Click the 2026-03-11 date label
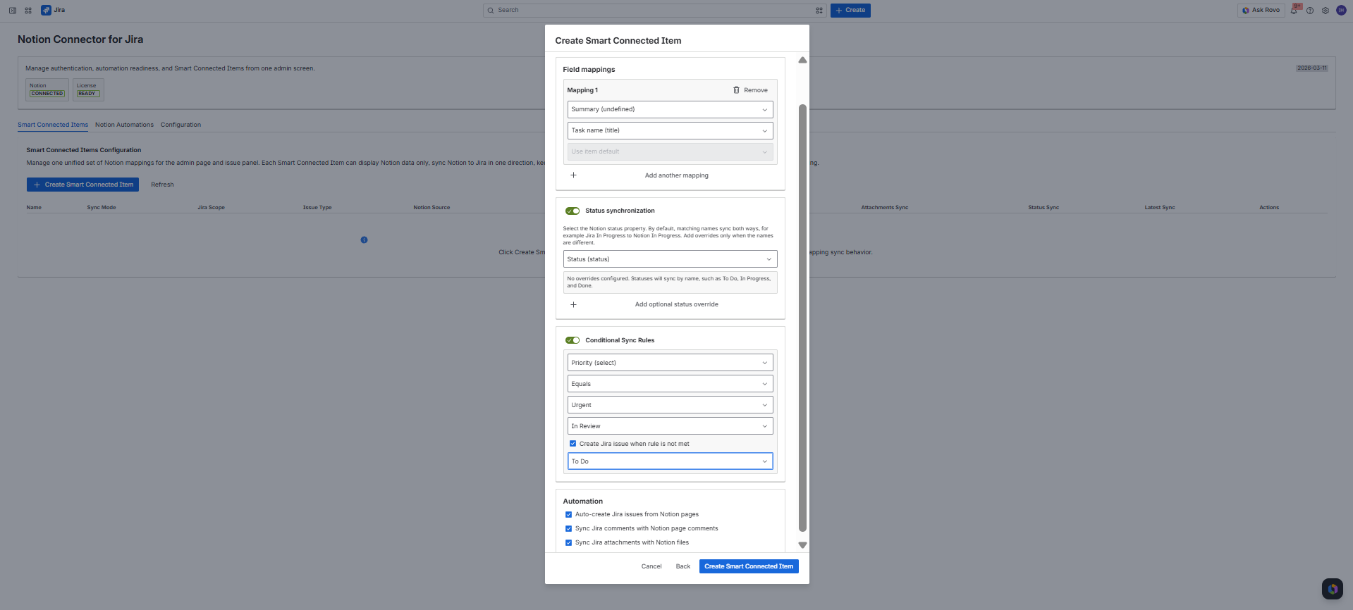1353x610 pixels. click(1312, 68)
